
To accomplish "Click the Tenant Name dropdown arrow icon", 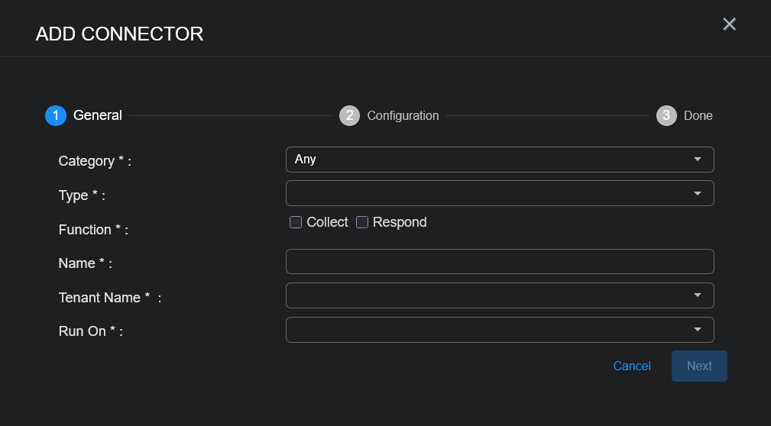I will point(698,295).
